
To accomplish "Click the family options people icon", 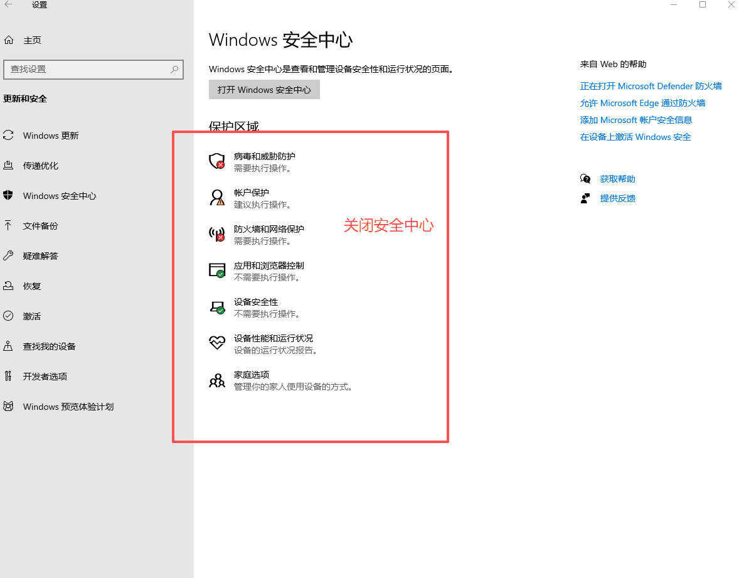I will pos(217,380).
